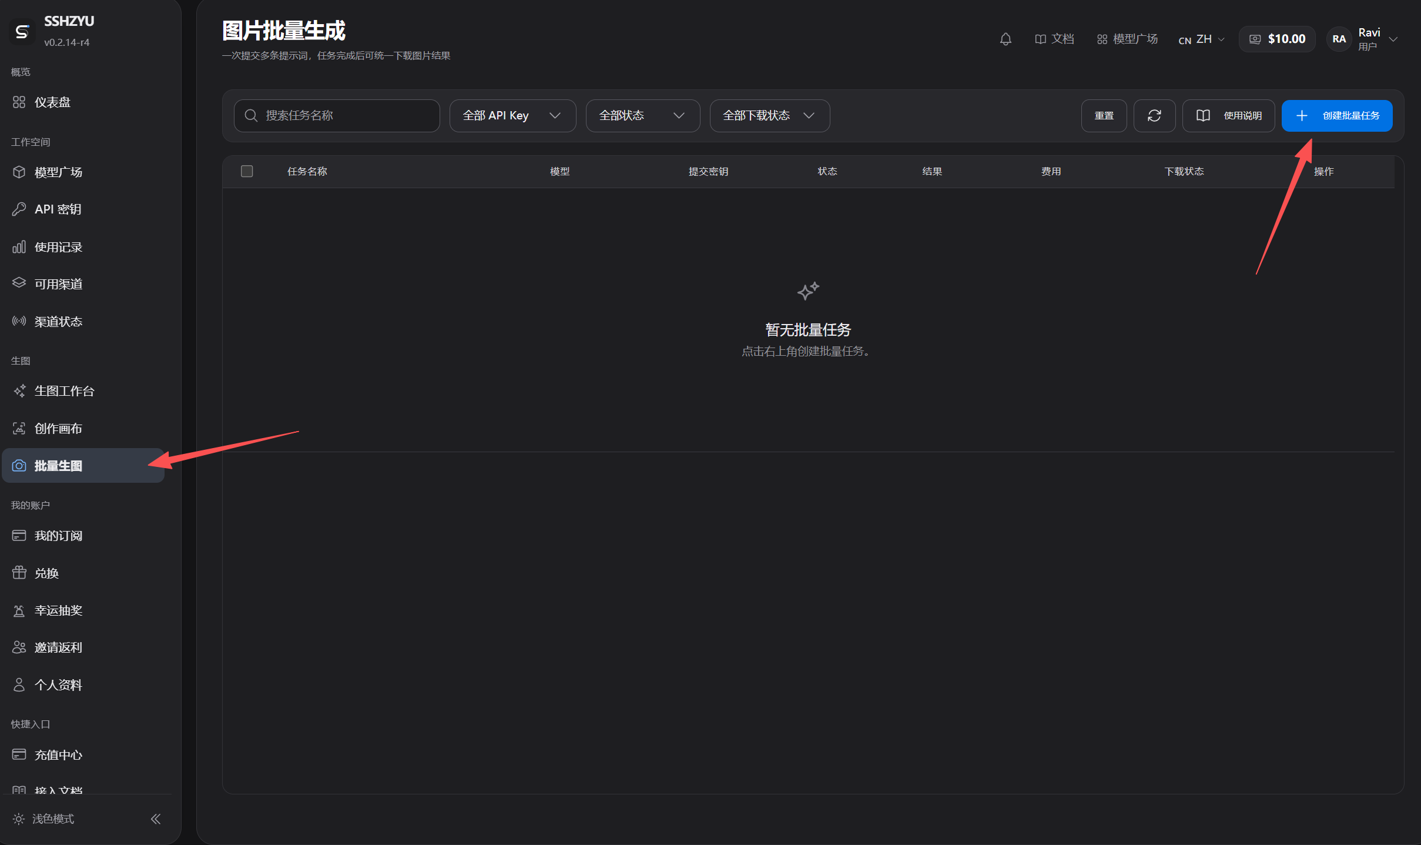Open 邀请返利 in sidebar

(83, 647)
